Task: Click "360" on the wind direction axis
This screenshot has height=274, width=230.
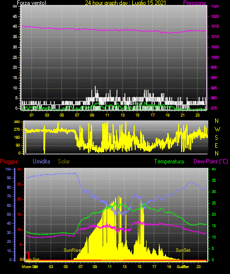Action: tap(17, 122)
